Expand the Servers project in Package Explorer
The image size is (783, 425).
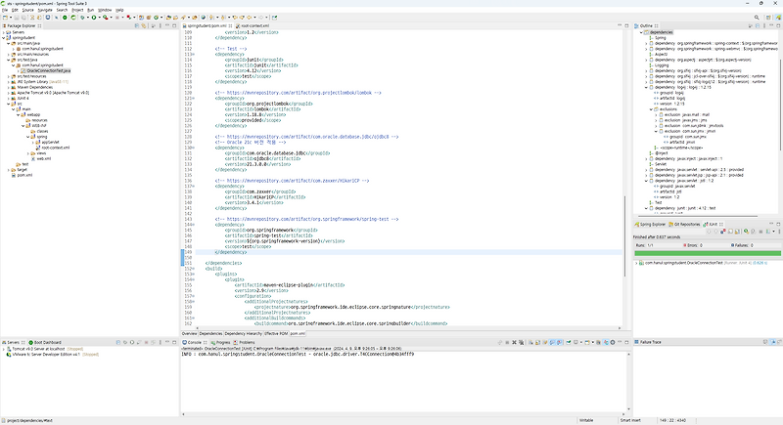click(x=4, y=32)
